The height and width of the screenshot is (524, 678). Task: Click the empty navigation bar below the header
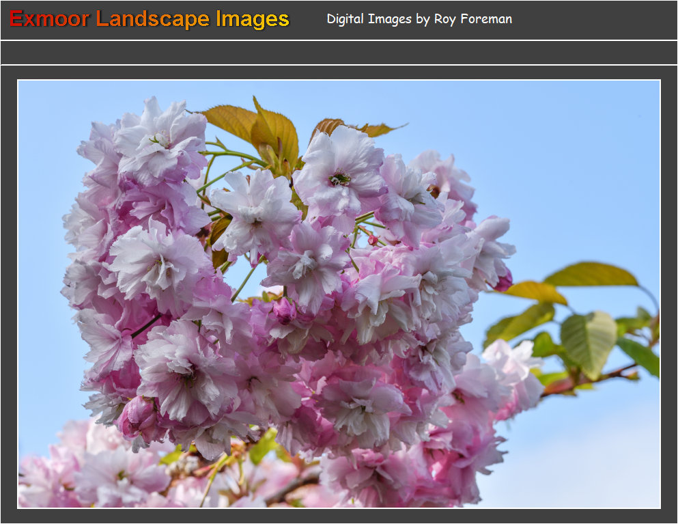click(339, 53)
